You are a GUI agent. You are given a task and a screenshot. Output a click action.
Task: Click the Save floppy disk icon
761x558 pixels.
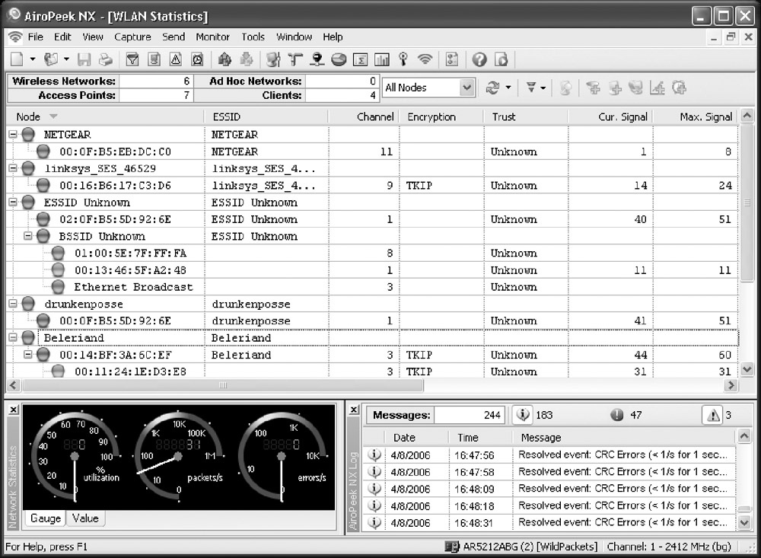(x=84, y=59)
